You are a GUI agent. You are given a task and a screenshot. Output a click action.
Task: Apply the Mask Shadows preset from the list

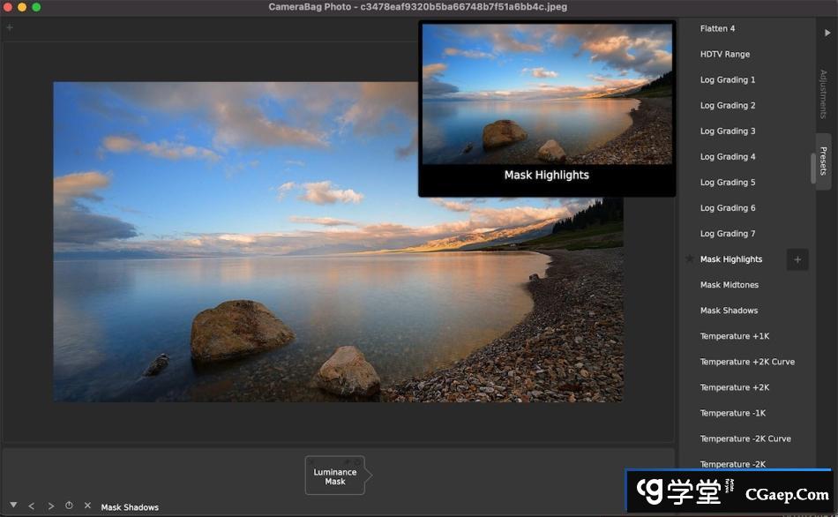coord(729,311)
